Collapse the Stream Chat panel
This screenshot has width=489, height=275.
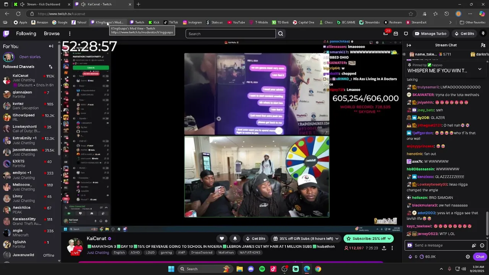409,45
